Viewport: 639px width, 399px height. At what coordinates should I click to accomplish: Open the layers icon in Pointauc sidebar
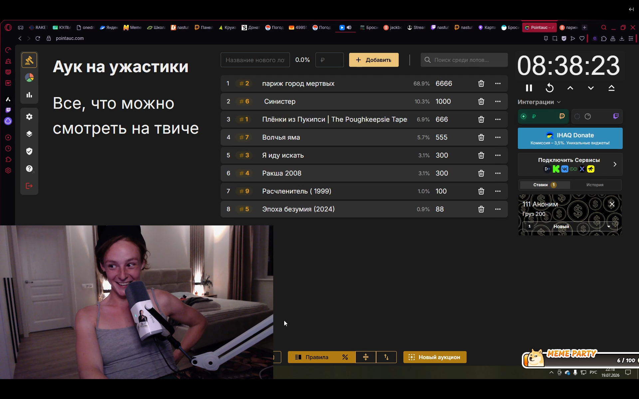[x=29, y=134]
